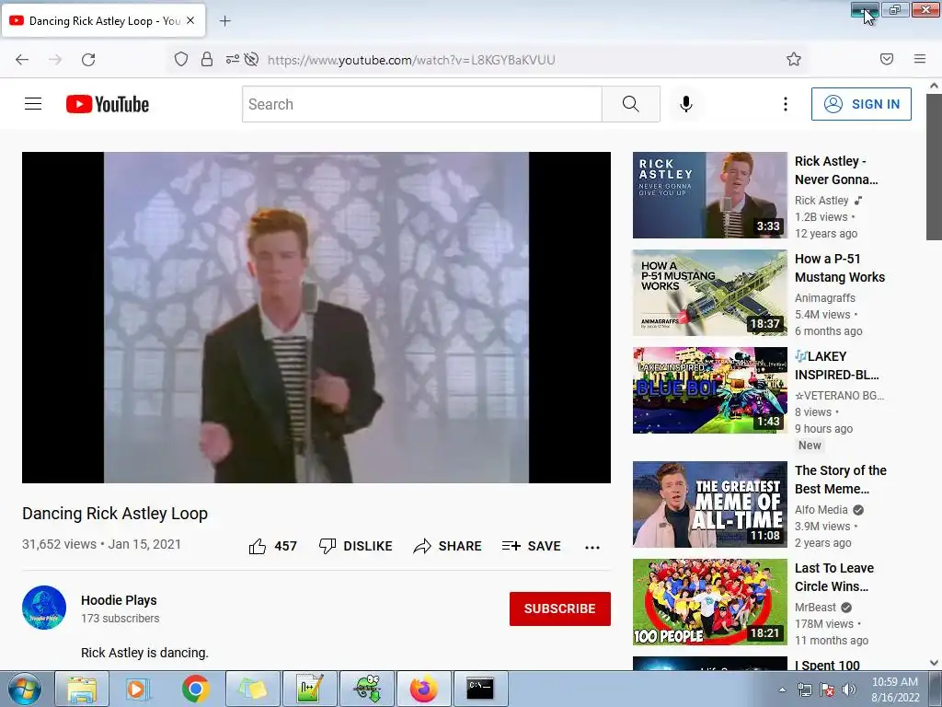942x707 pixels.
Task: Switch to Firefox from the taskbar
Action: coord(423,689)
